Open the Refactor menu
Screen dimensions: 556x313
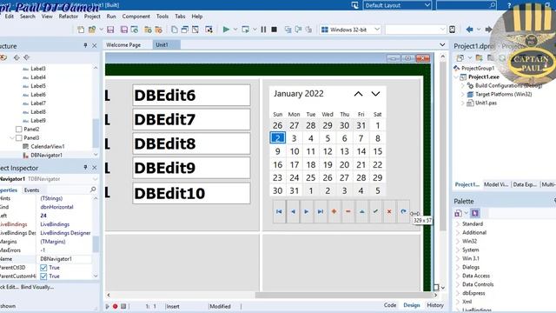click(x=68, y=17)
